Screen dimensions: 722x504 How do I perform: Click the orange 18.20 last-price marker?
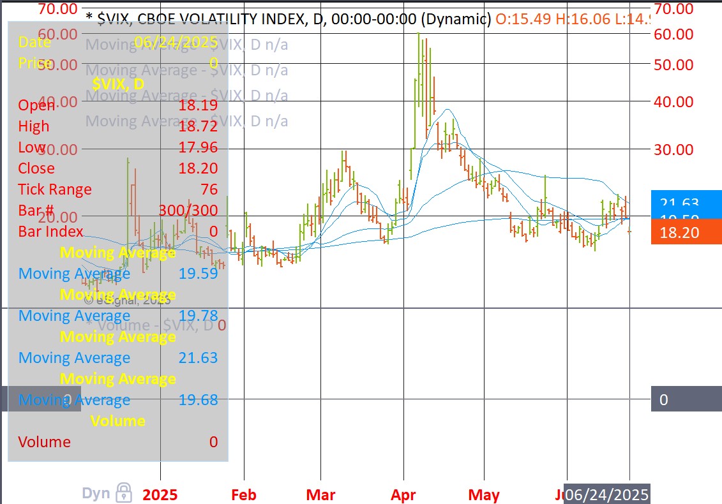686,232
